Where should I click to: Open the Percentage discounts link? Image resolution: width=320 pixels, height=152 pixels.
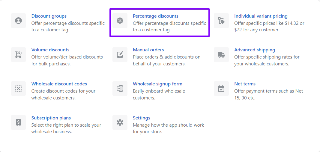click(156, 16)
